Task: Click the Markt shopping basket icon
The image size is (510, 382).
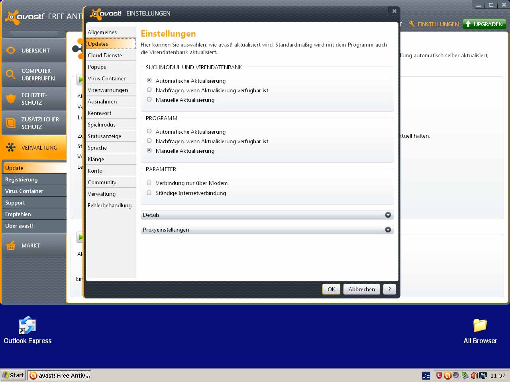Action: [x=11, y=246]
